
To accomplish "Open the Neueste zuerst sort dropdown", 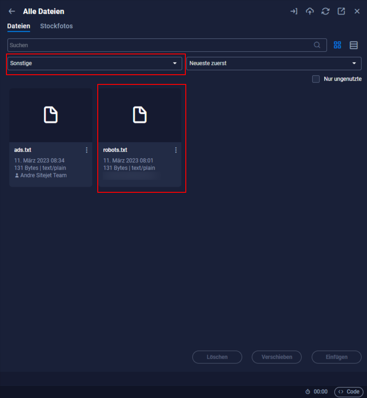I will (273, 63).
